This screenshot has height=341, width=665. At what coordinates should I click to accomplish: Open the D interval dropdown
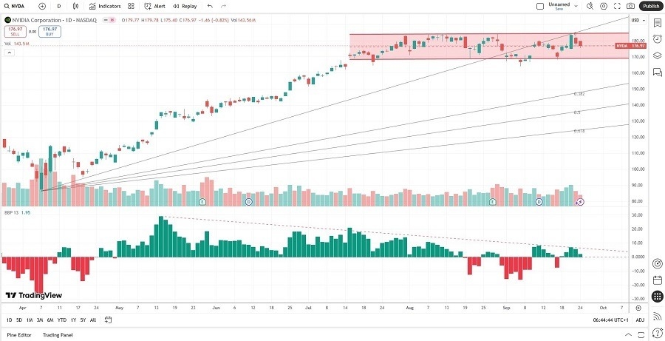(58, 6)
